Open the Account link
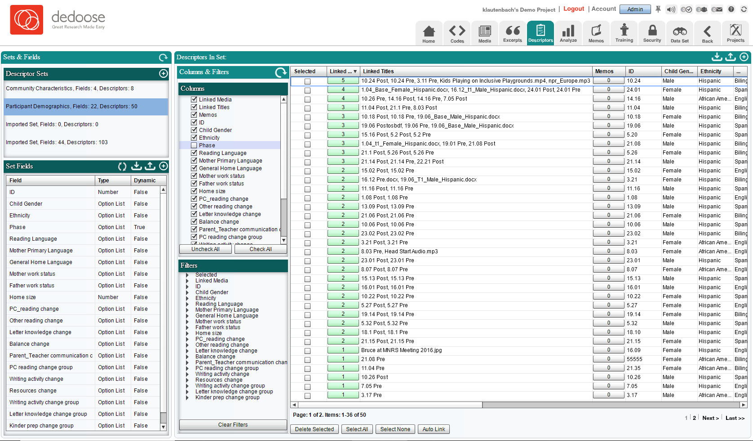 tap(604, 9)
